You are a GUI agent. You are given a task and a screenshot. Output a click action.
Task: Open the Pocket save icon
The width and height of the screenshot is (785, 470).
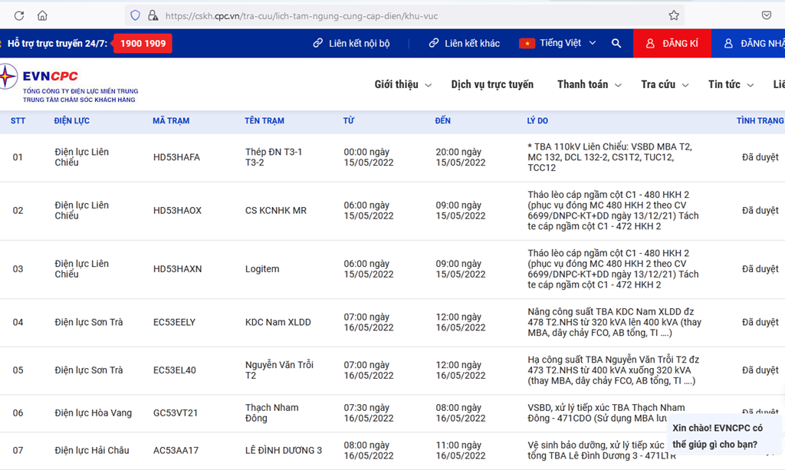767,15
